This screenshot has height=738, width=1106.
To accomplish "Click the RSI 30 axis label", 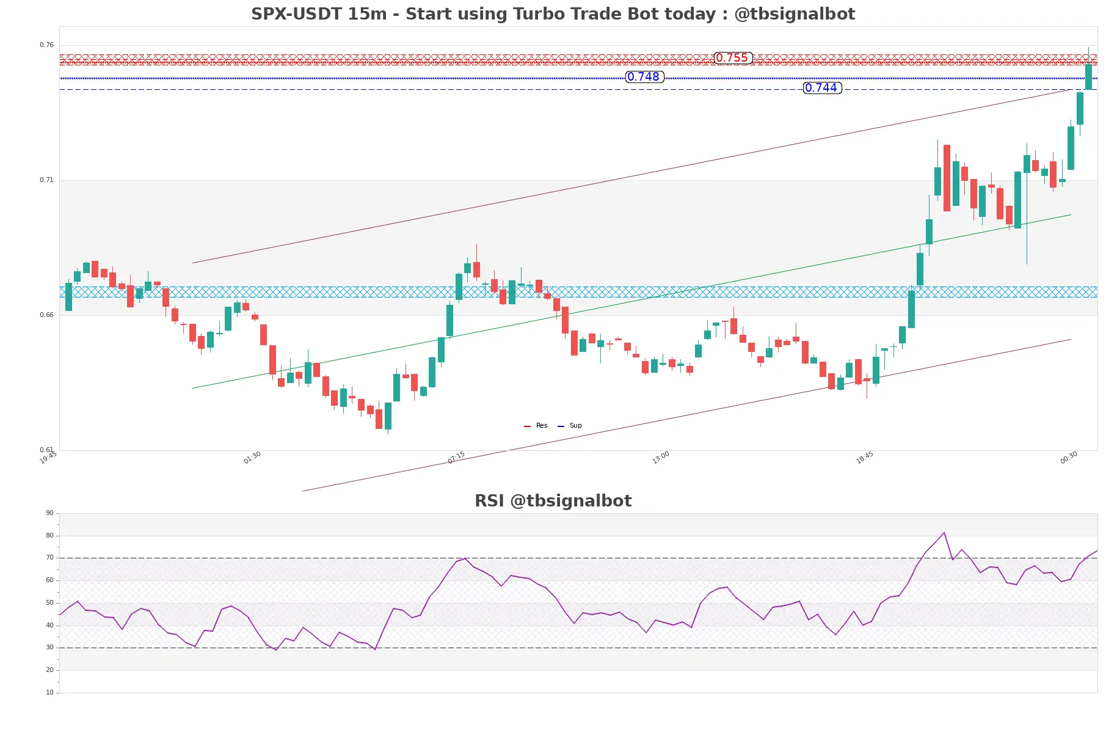I will coord(49,648).
